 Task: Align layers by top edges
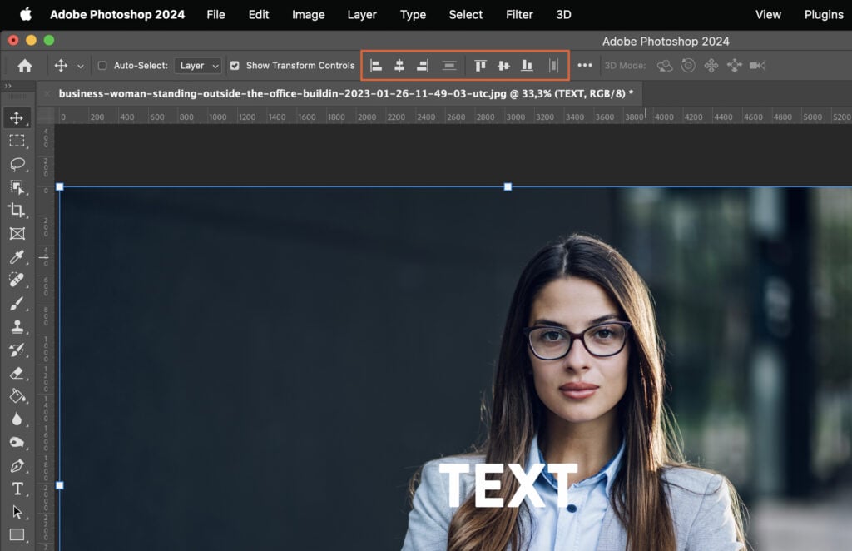[480, 65]
